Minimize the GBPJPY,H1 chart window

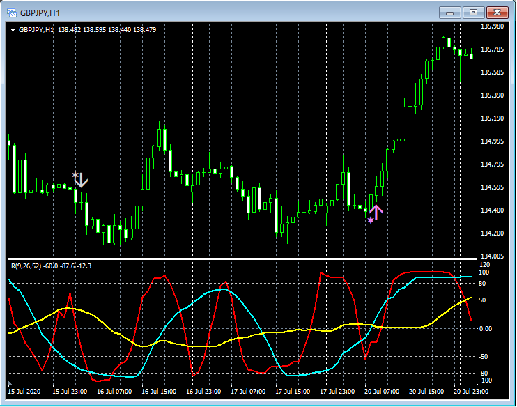click(449, 13)
